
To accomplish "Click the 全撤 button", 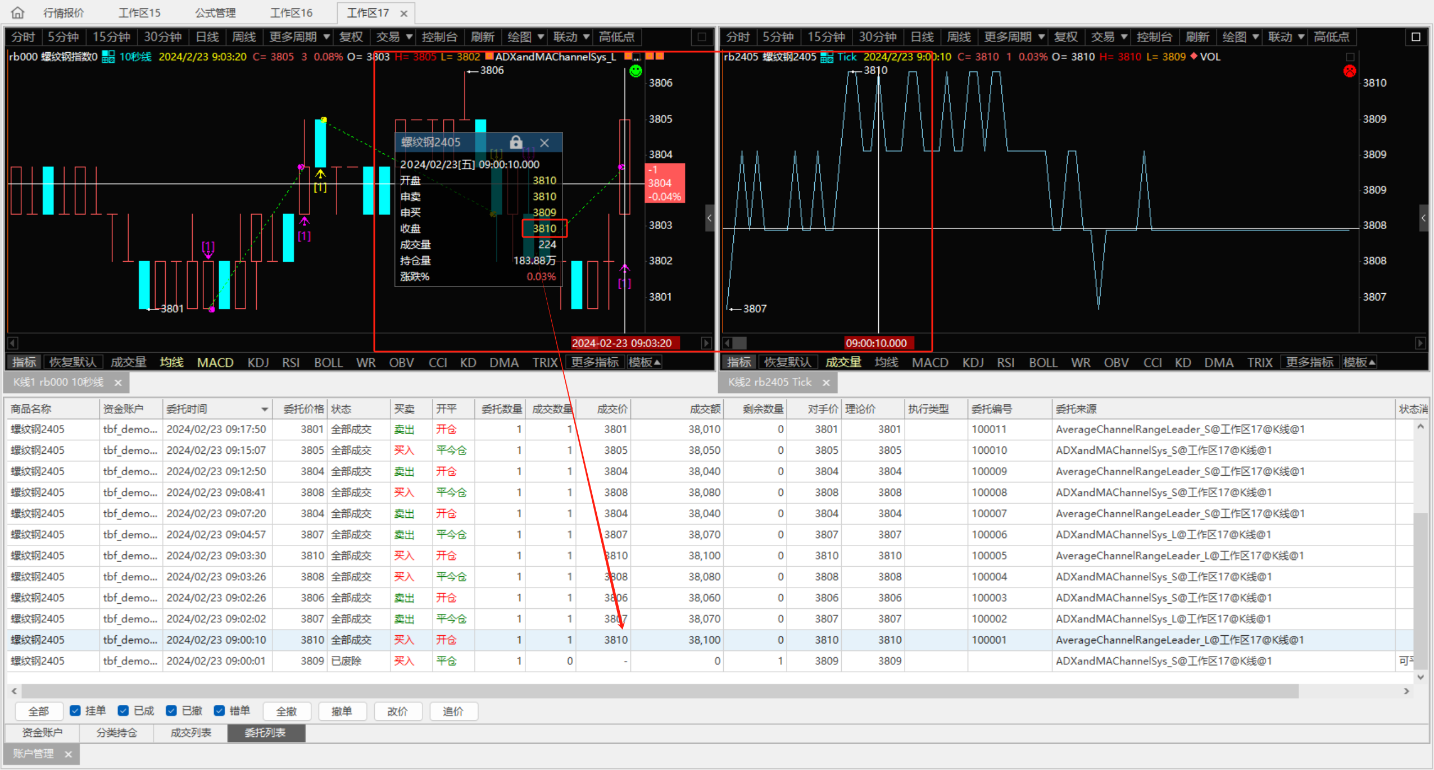I will 287,712.
